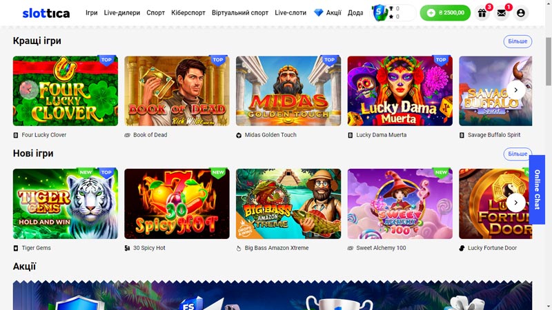Open the Ігри menu item

click(x=92, y=12)
